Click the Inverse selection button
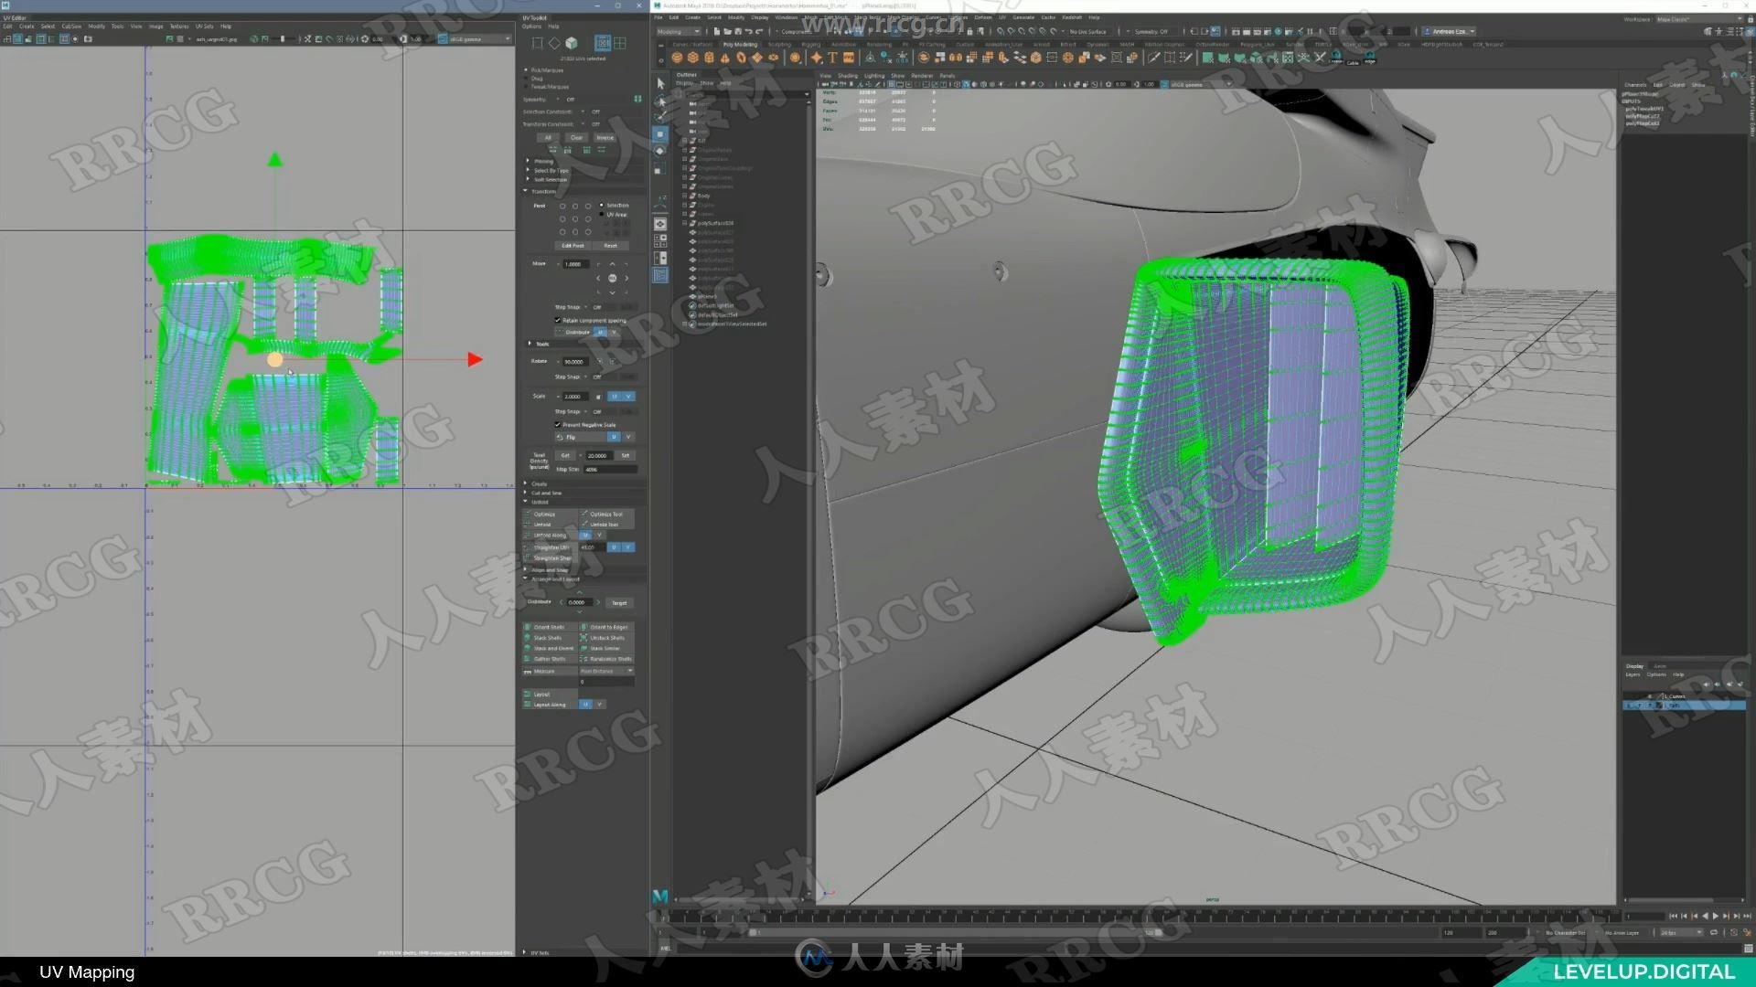The width and height of the screenshot is (1756, 987). [605, 138]
